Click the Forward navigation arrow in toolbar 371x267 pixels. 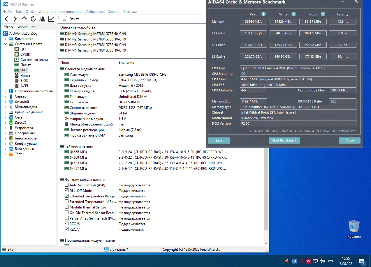(15, 19)
